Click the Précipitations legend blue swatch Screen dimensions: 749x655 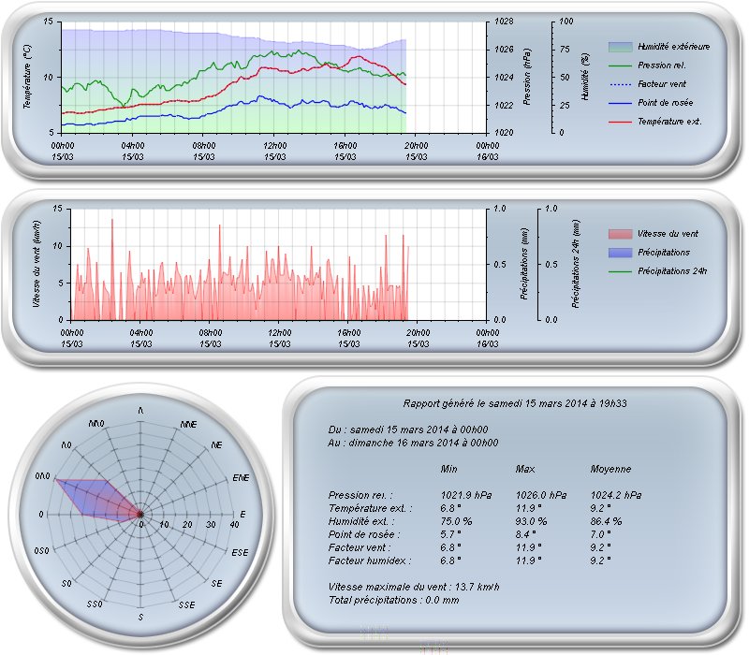click(621, 253)
